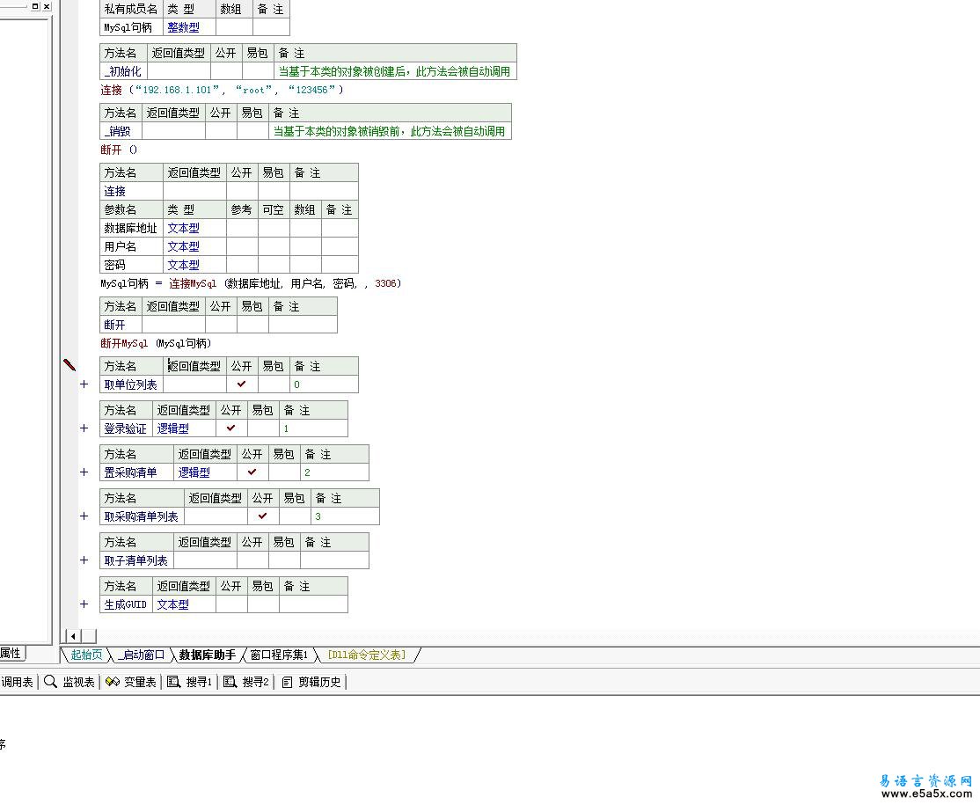Select the 文本型 type of 密码 parameter
This screenshot has height=805, width=980.
click(194, 265)
